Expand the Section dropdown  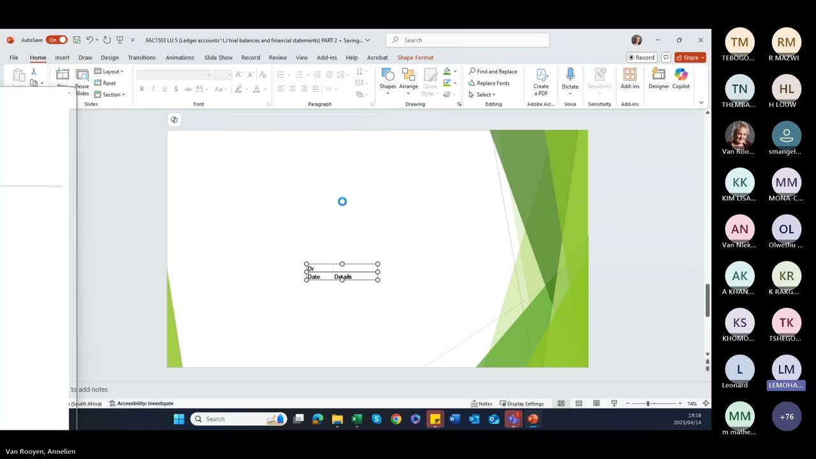pyautogui.click(x=110, y=94)
